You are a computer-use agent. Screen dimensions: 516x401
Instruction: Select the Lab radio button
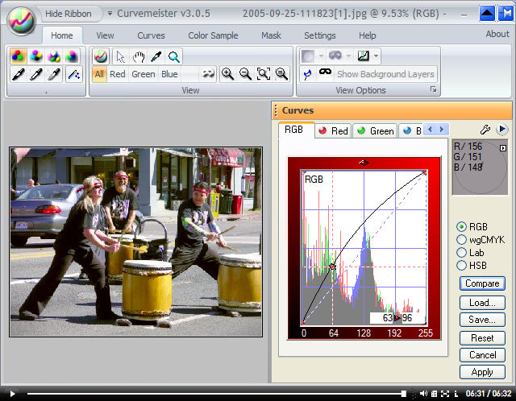462,252
